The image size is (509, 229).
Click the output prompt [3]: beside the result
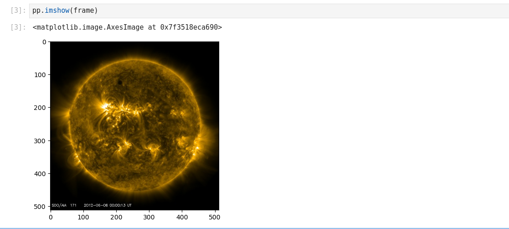pos(18,27)
